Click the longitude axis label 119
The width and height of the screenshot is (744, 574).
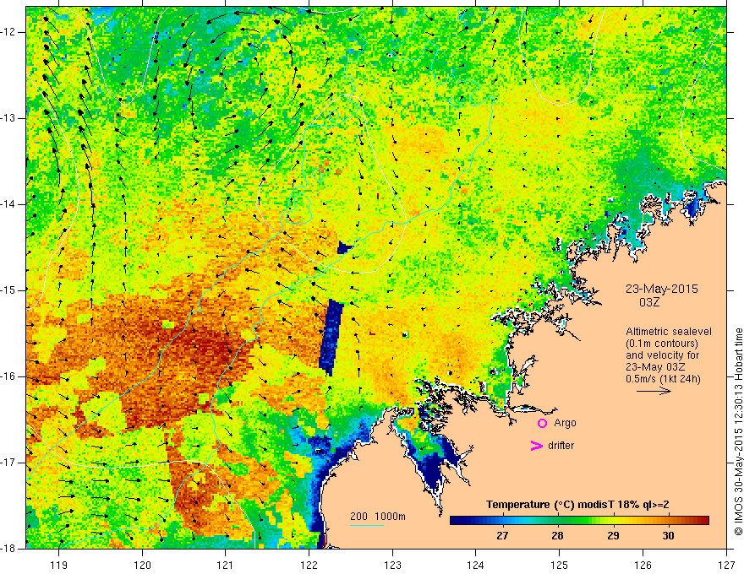pos(59,565)
